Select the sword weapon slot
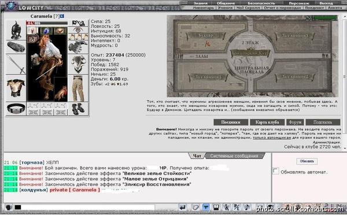Screen dimensions: 347x215 (x=16, y=64)
